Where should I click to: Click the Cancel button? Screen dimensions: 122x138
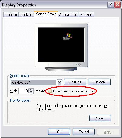coord(84,132)
